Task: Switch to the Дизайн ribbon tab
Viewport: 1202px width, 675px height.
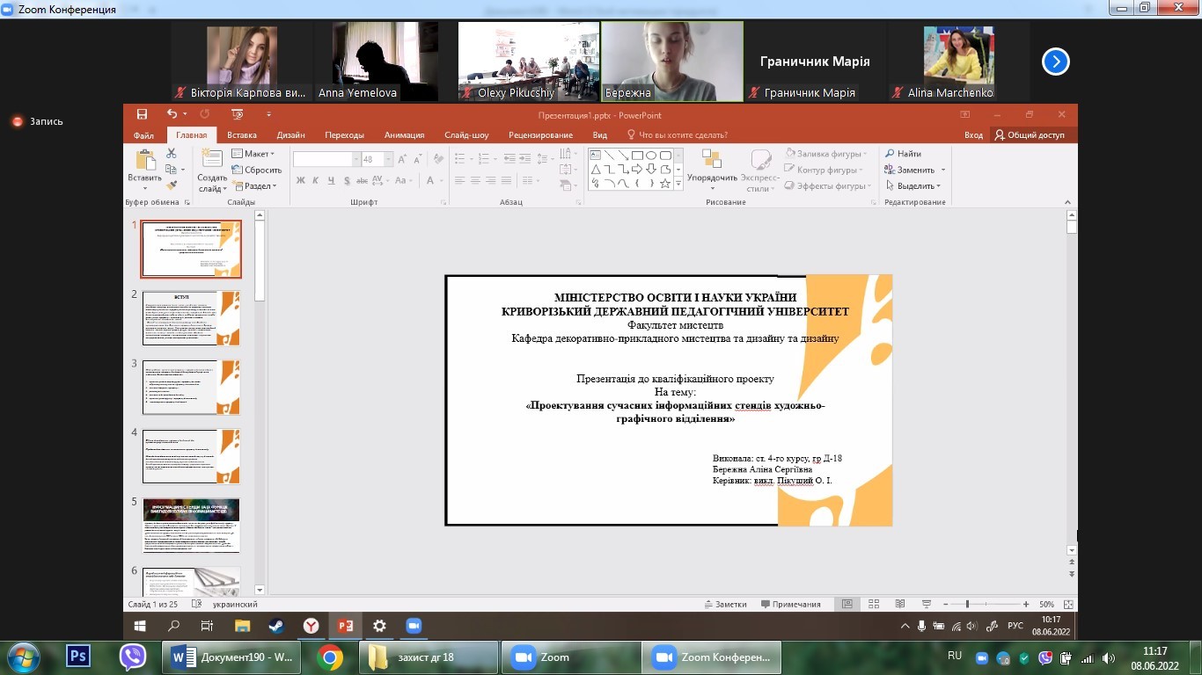Action: pyautogui.click(x=290, y=135)
